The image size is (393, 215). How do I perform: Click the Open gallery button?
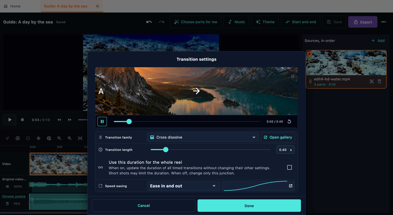(278, 137)
